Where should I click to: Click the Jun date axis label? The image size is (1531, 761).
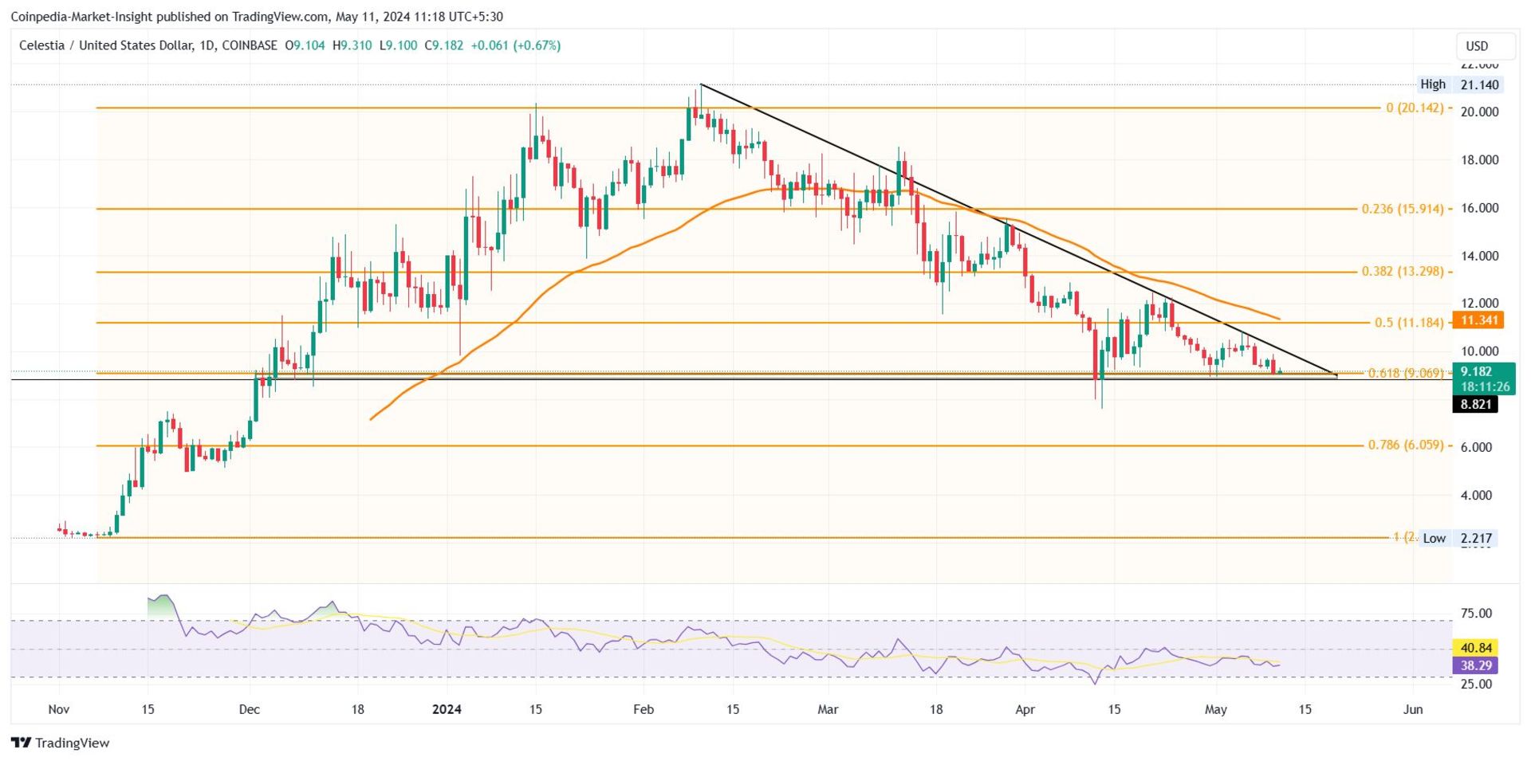click(1413, 709)
